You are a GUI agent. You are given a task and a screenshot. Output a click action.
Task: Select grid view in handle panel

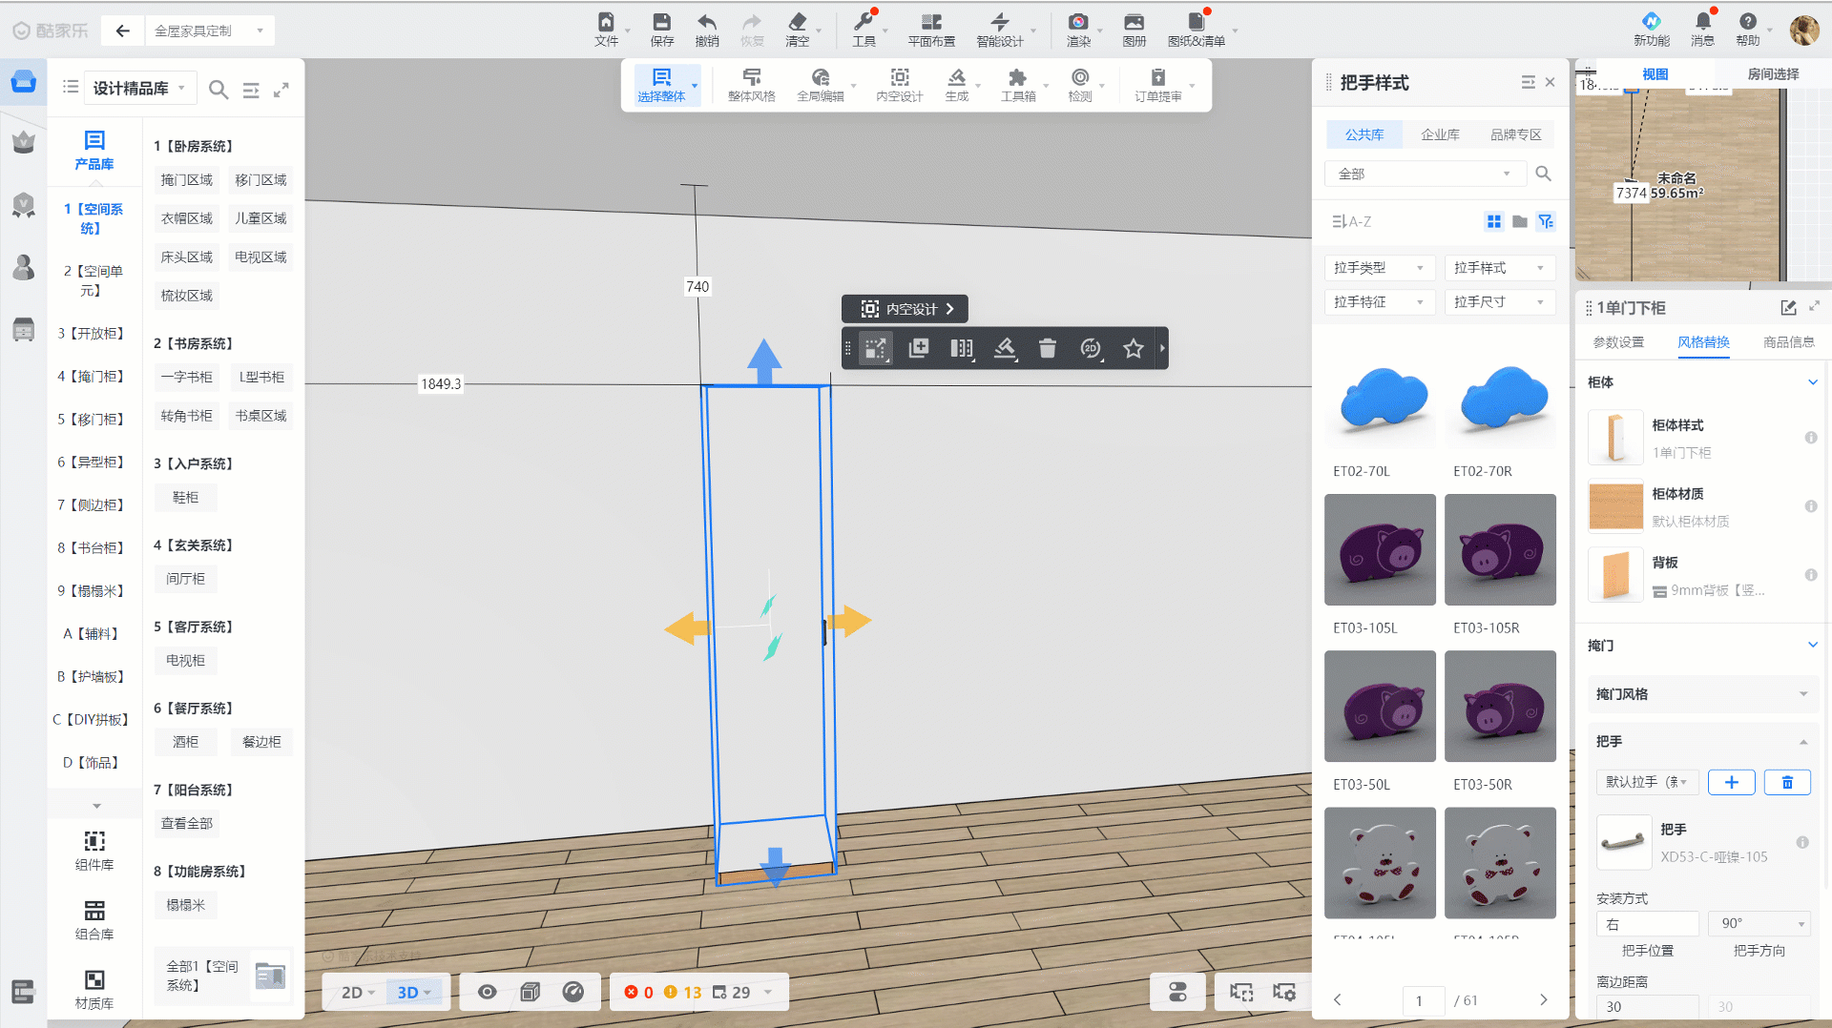pyautogui.click(x=1493, y=222)
